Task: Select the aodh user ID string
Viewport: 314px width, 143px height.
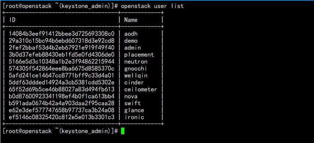Action: point(62,34)
